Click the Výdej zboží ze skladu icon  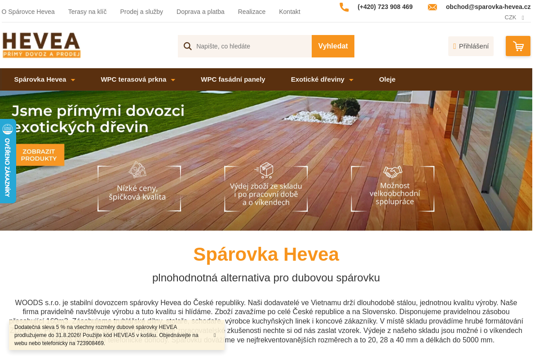pyautogui.click(x=264, y=170)
